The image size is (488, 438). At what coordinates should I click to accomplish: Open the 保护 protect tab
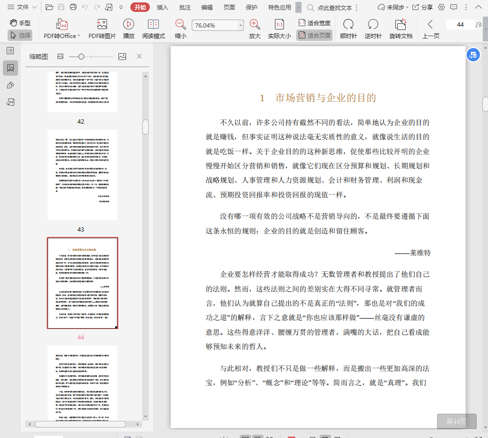click(252, 7)
